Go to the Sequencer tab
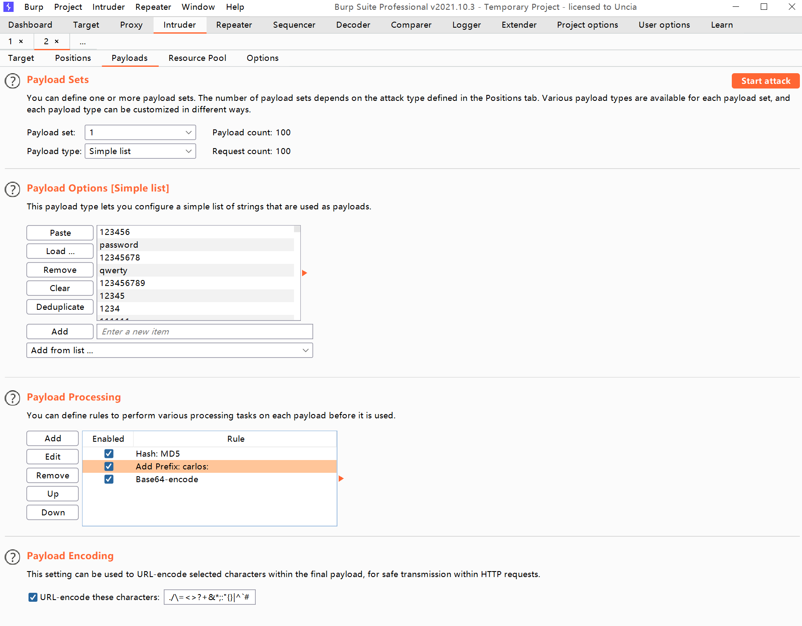 294,25
